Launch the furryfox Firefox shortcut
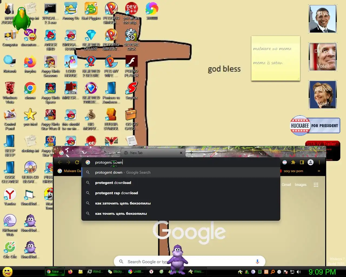This screenshot has width=346, height=277. click(30, 64)
